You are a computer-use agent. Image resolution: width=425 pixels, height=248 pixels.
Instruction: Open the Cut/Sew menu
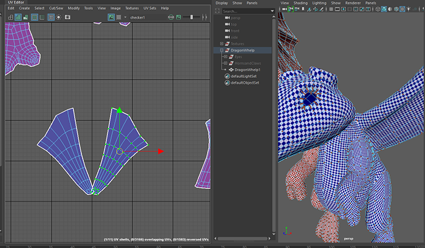(55, 8)
